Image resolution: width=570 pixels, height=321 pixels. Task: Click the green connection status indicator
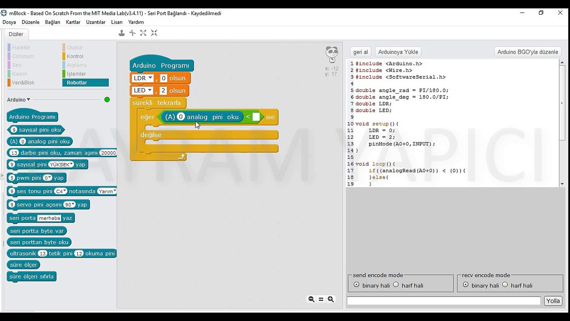coord(107,99)
